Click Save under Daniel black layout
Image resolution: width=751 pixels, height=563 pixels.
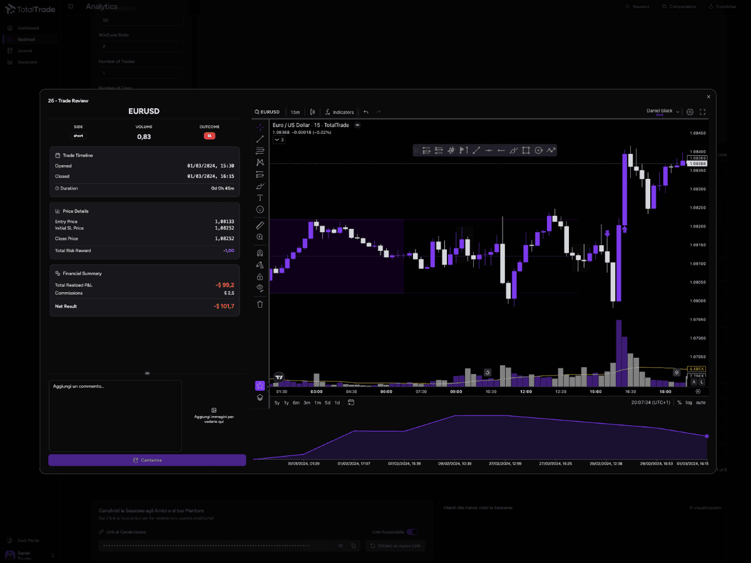point(659,115)
